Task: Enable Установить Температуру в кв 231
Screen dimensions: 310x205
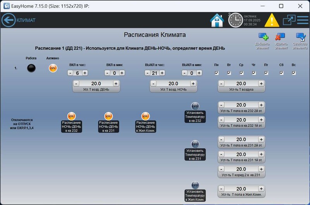Action: pyautogui.click(x=195, y=144)
